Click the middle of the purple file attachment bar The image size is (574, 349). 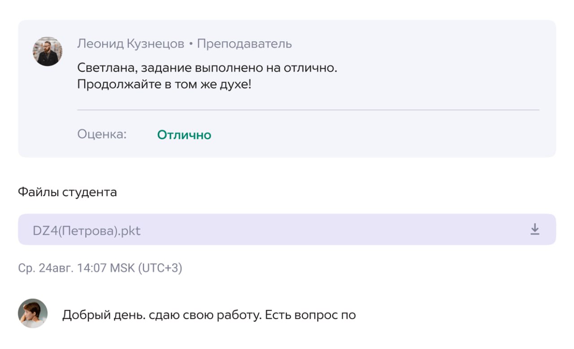(x=287, y=229)
